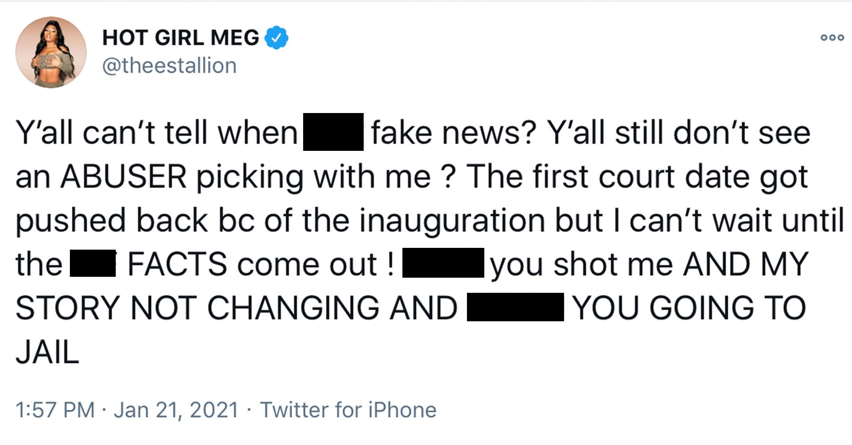This screenshot has height=445, width=852.
Task: Open the Twitter for iPhone source link
Action: click(x=348, y=410)
